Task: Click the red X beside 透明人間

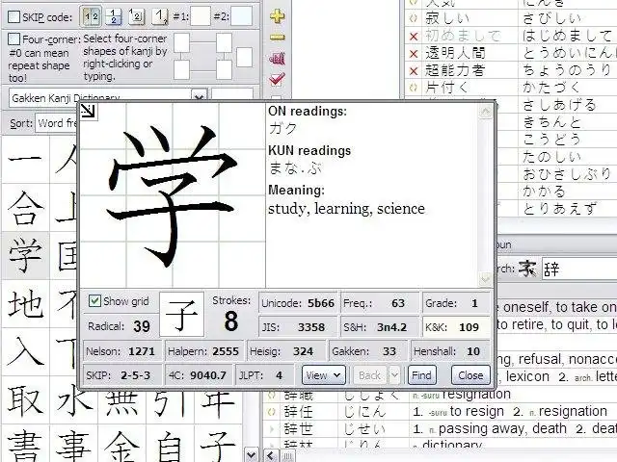Action: click(x=414, y=54)
